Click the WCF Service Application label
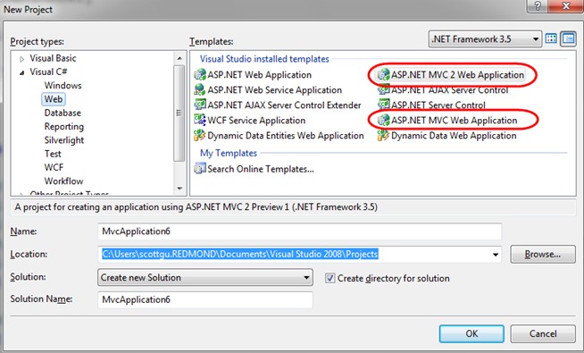Image resolution: width=584 pixels, height=353 pixels. click(x=256, y=120)
